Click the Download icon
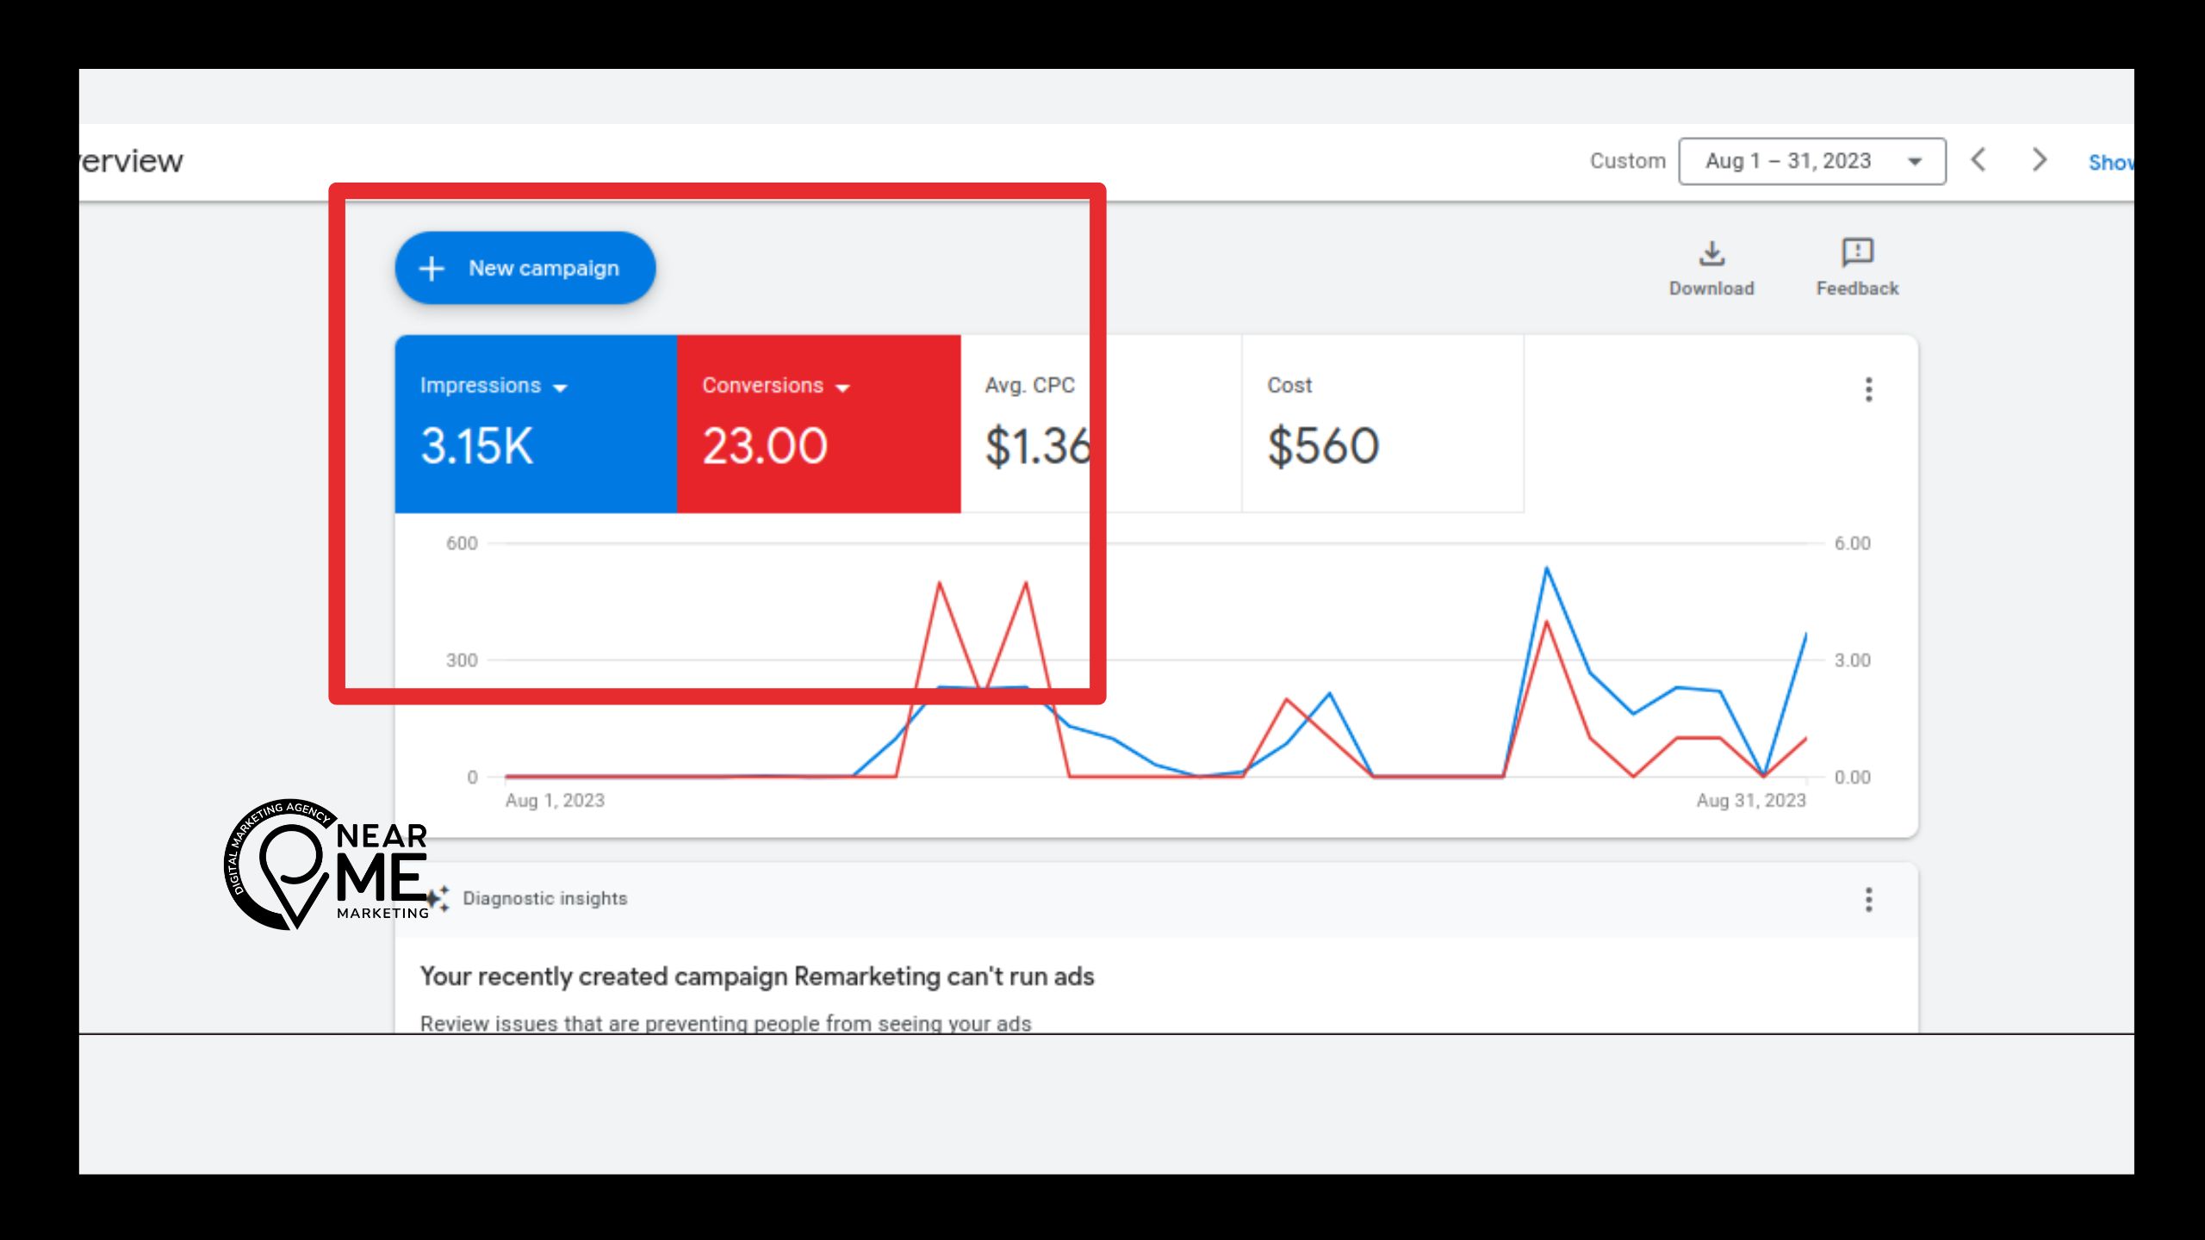The height and width of the screenshot is (1240, 2205). point(1711,254)
